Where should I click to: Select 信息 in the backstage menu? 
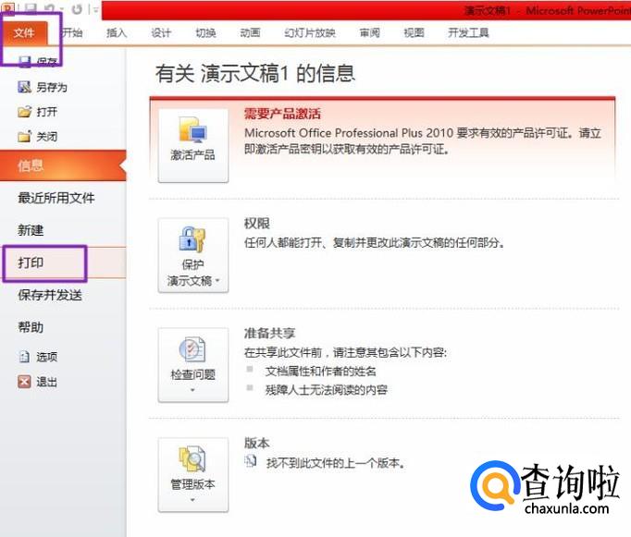pos(63,165)
